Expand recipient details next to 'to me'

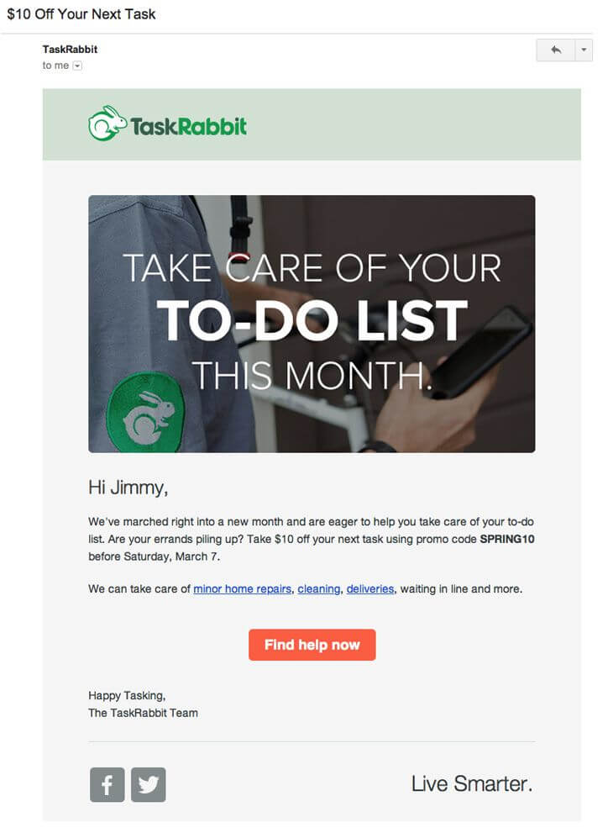click(x=77, y=66)
